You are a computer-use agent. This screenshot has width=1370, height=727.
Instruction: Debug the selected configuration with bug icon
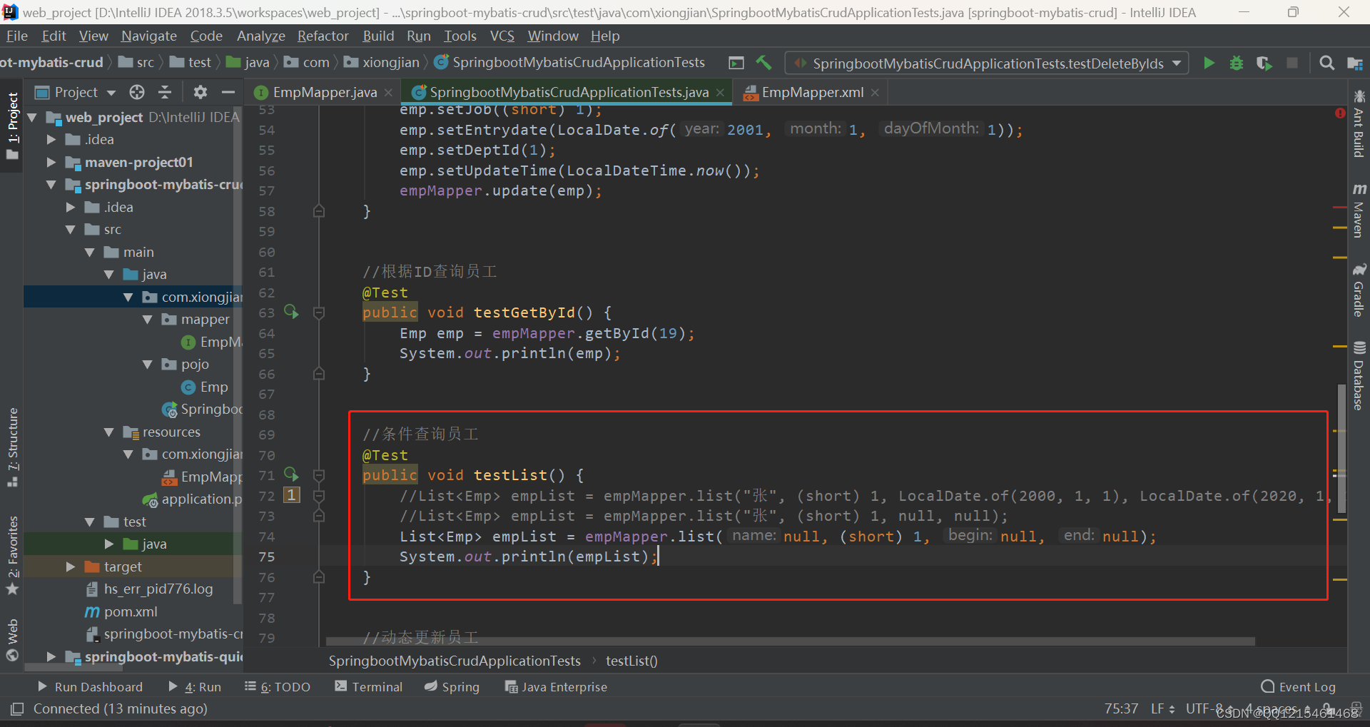coord(1237,63)
